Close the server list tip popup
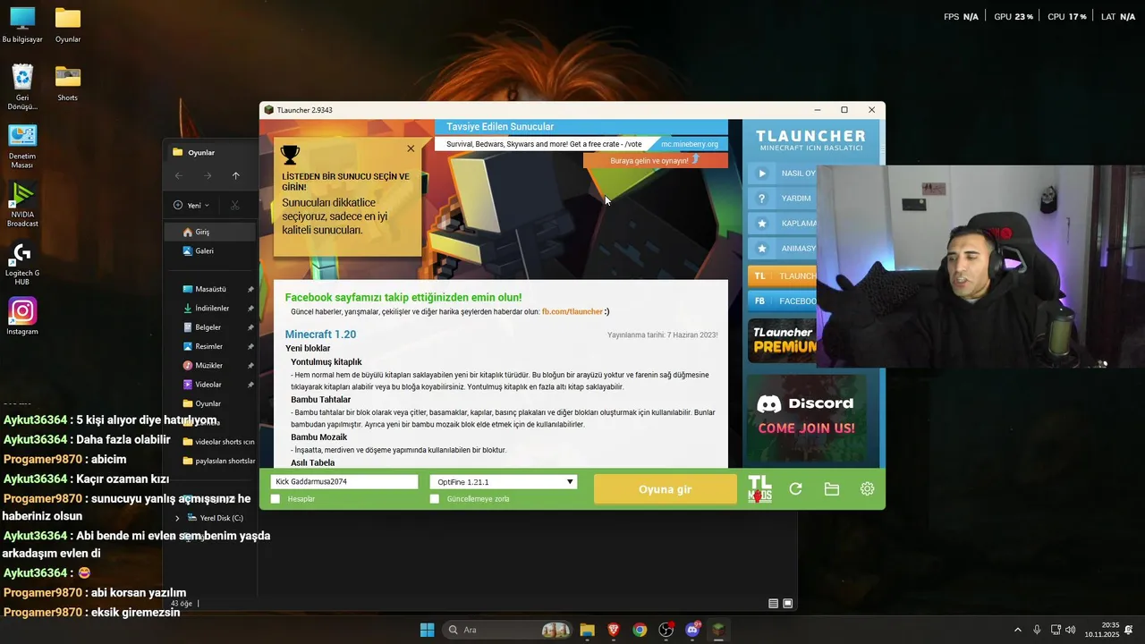This screenshot has height=644, width=1145. [x=411, y=148]
